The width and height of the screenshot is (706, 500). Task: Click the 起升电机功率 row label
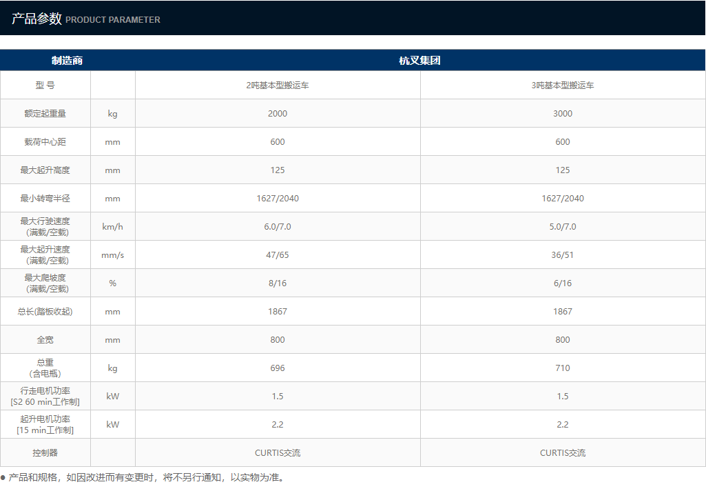pyautogui.click(x=45, y=425)
